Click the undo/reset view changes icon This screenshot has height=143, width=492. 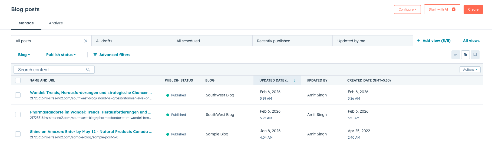pyautogui.click(x=455, y=55)
